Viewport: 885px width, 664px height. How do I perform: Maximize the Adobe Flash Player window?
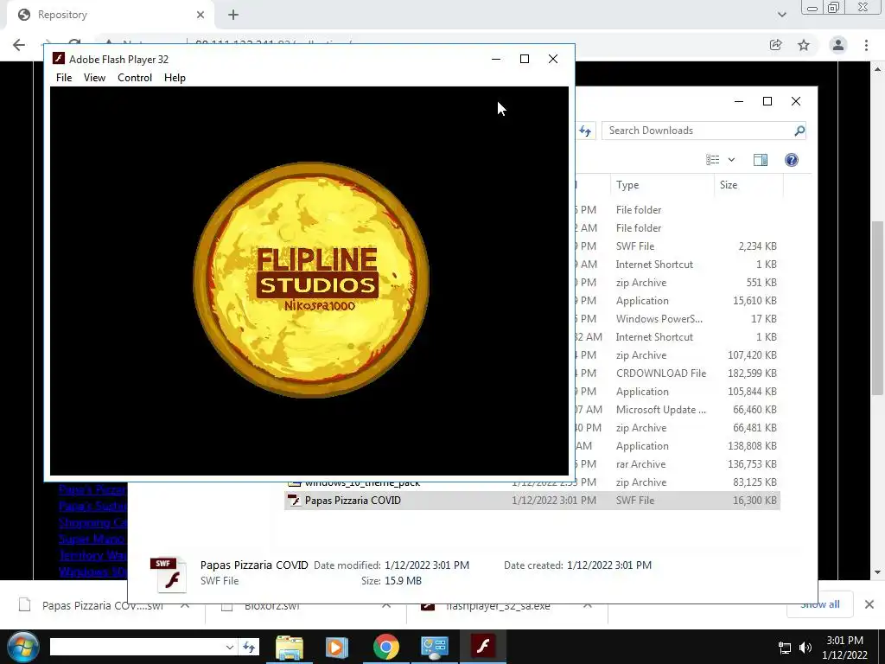coord(525,59)
